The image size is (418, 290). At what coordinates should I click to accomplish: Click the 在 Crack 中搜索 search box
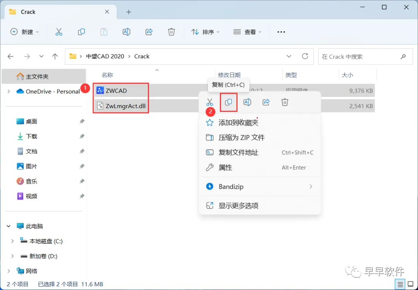point(366,56)
